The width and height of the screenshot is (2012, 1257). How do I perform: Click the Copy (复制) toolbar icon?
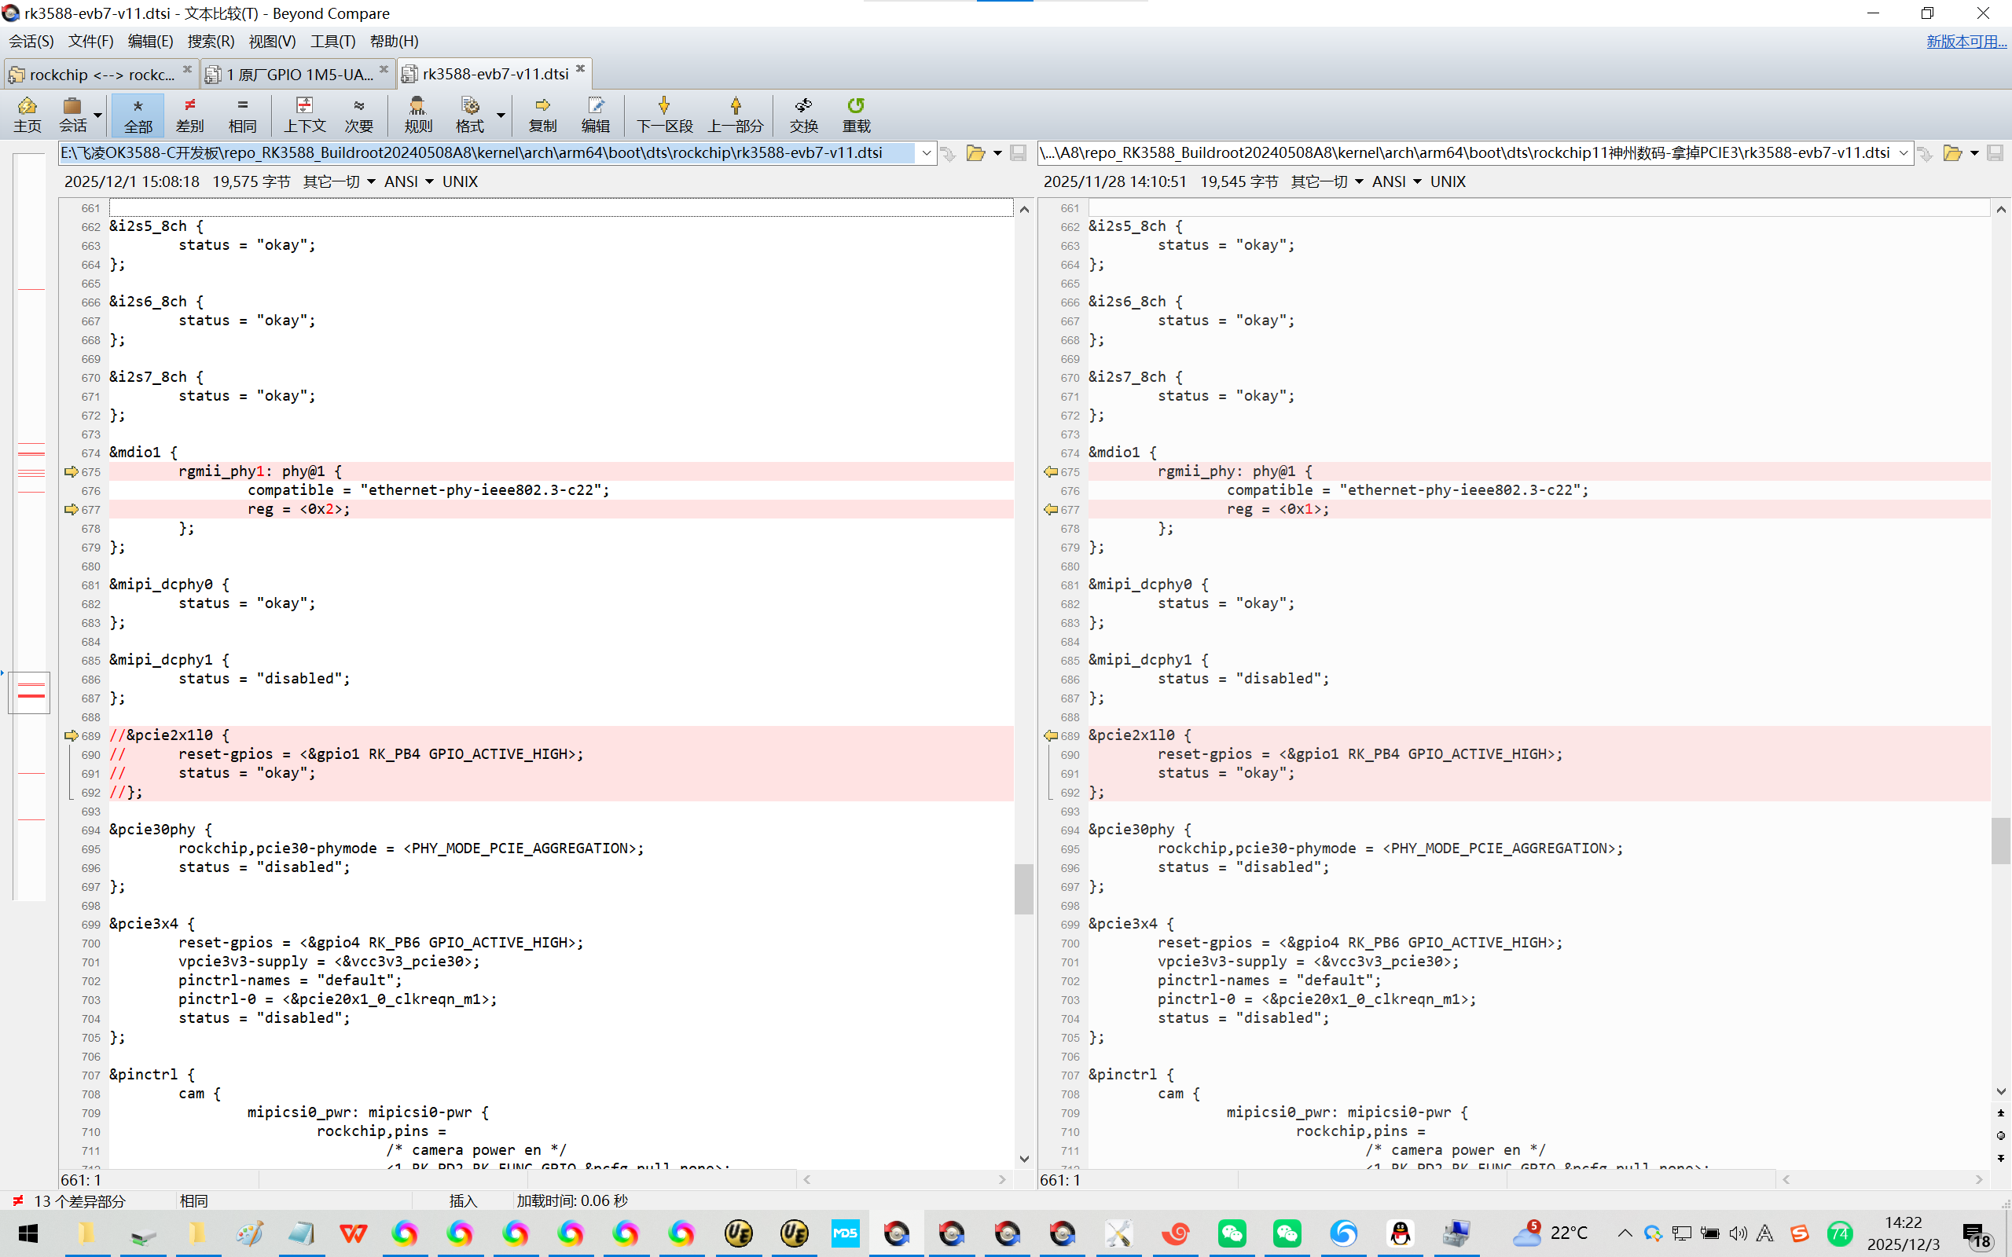[x=542, y=114]
